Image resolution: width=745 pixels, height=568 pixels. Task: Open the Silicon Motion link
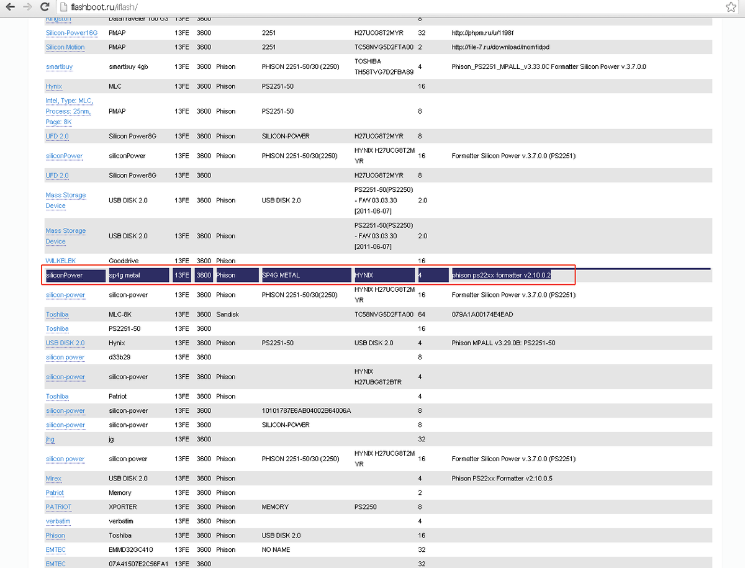click(x=65, y=47)
